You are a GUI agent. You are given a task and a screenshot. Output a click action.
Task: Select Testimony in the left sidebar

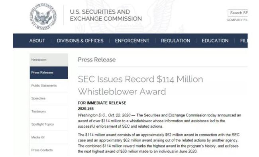(49, 111)
